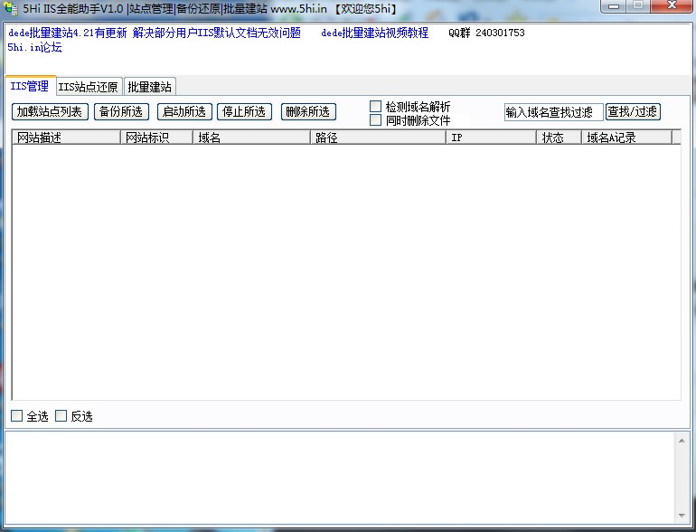The height and width of the screenshot is (532, 696).
Task: Sort by 状态 column header
Action: click(x=560, y=138)
